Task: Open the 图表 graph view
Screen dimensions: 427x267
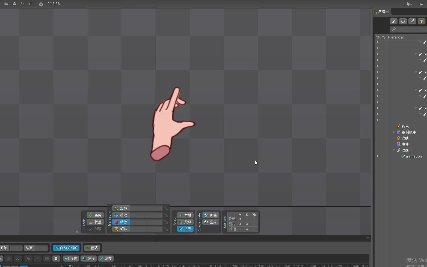Action: pyautogui.click(x=92, y=248)
